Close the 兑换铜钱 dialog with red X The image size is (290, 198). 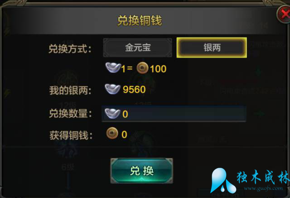click(284, 14)
